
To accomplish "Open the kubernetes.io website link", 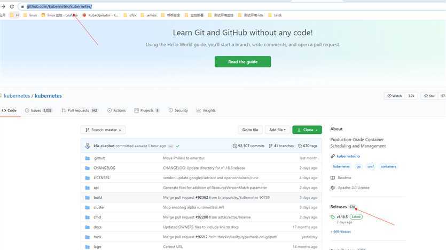I will [348, 156].
